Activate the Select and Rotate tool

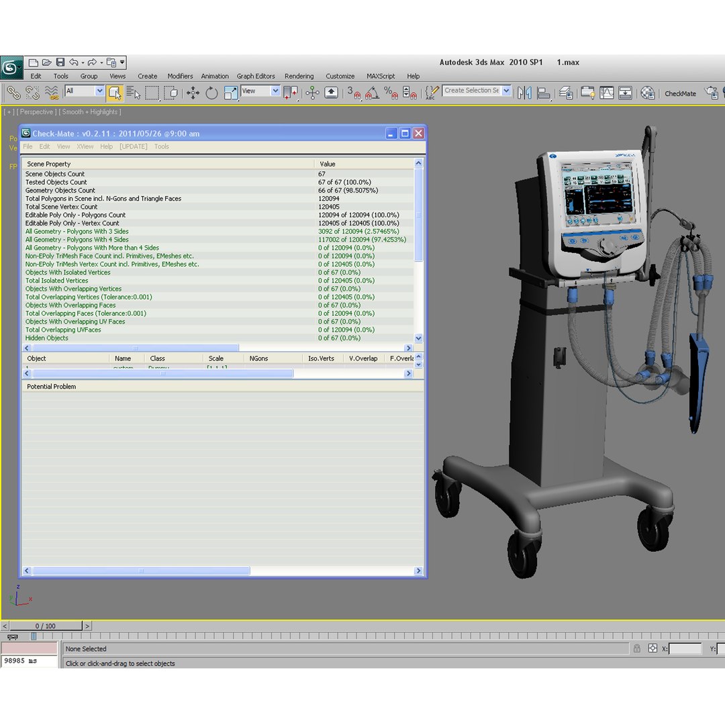211,93
